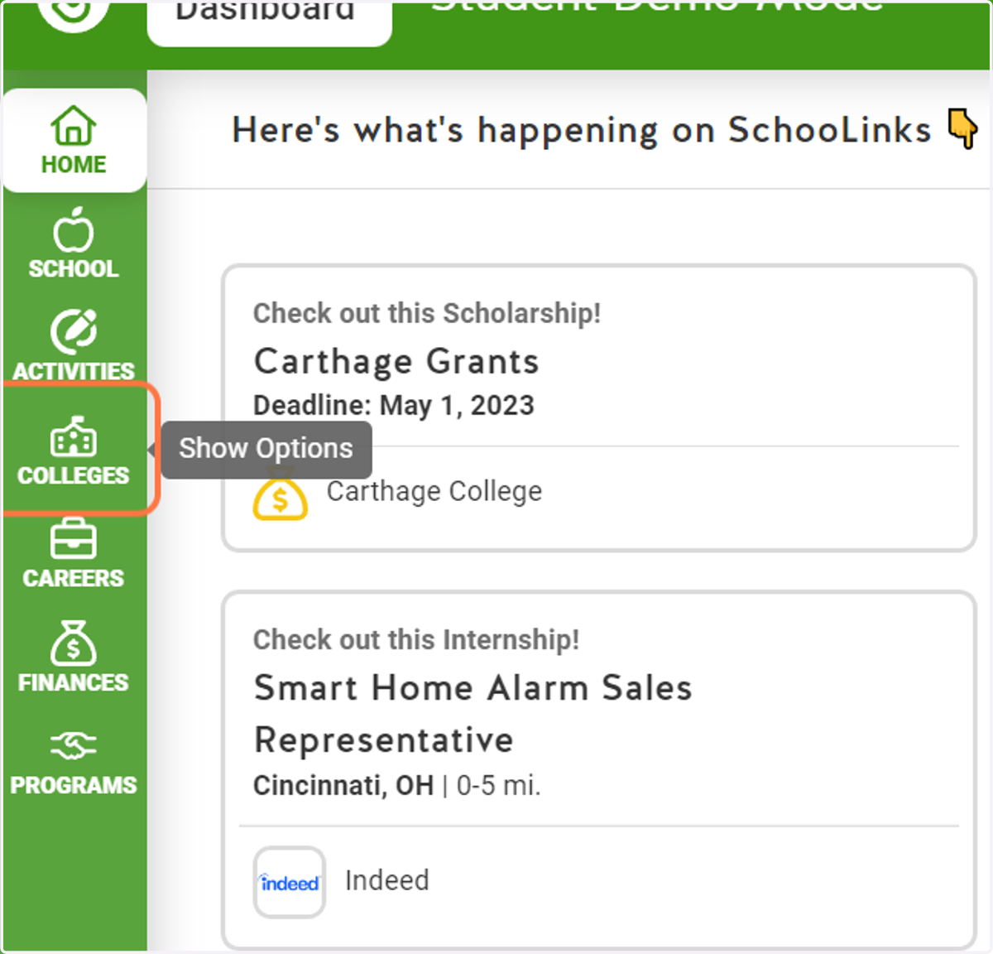Click the CAREERS sidebar label
The width and height of the screenshot is (993, 954).
(74, 578)
